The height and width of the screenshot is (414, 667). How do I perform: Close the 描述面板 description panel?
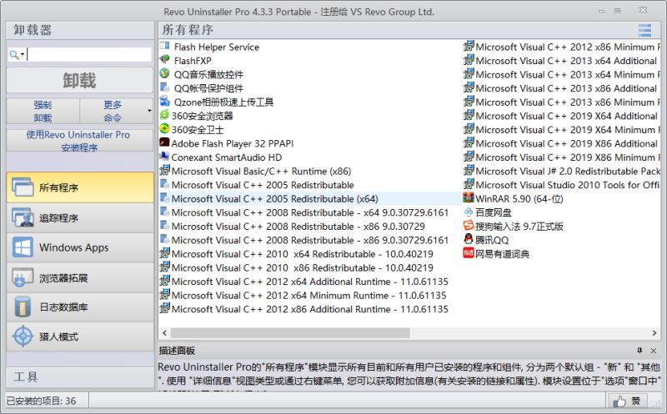coord(654,350)
